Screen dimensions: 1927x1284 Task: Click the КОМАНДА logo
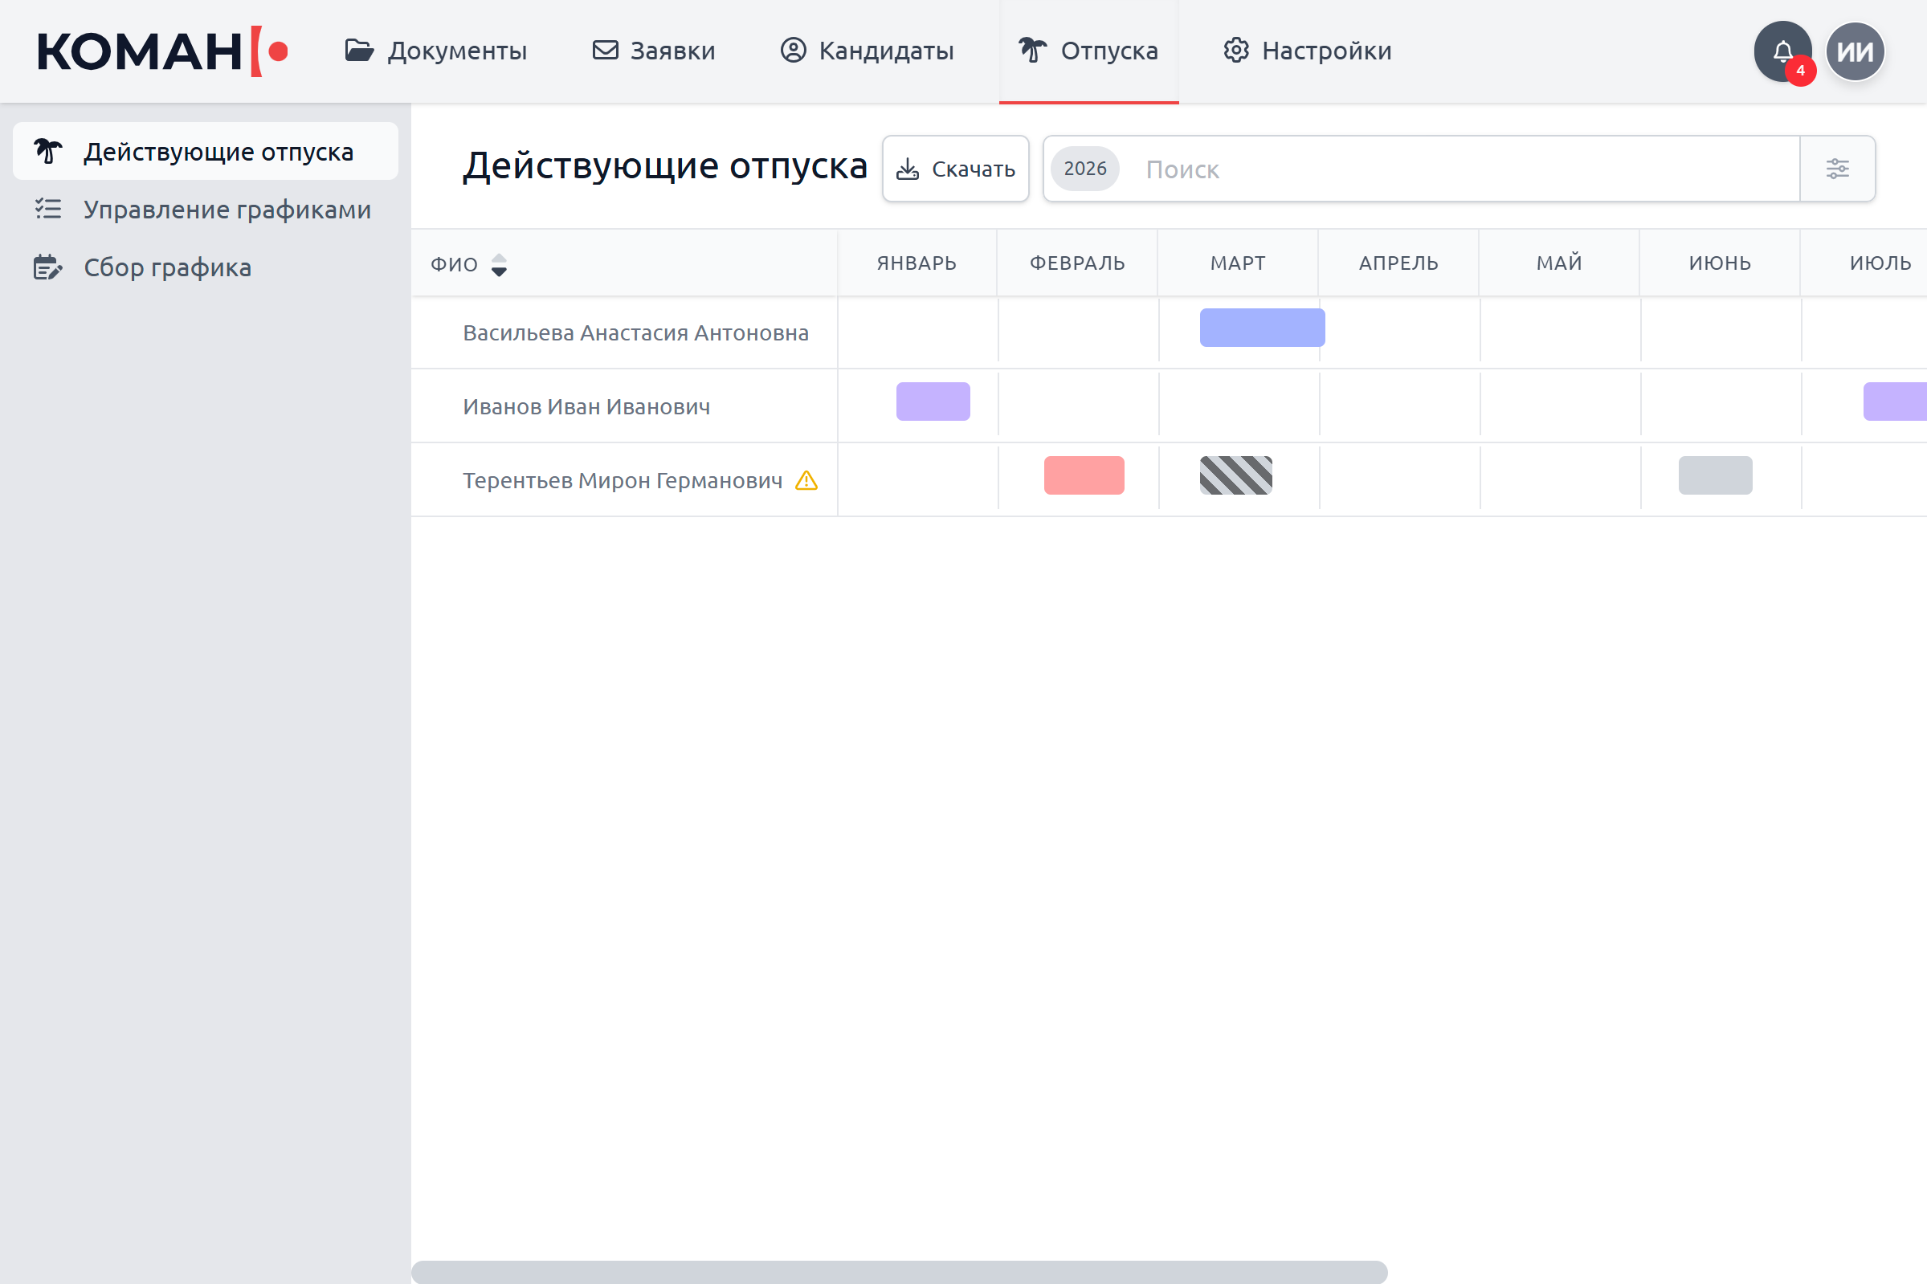[x=162, y=51]
